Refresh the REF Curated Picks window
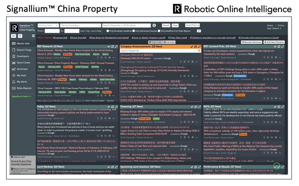 (x=279, y=47)
